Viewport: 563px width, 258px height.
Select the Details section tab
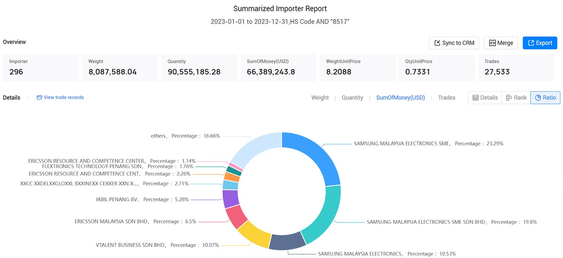pos(11,98)
